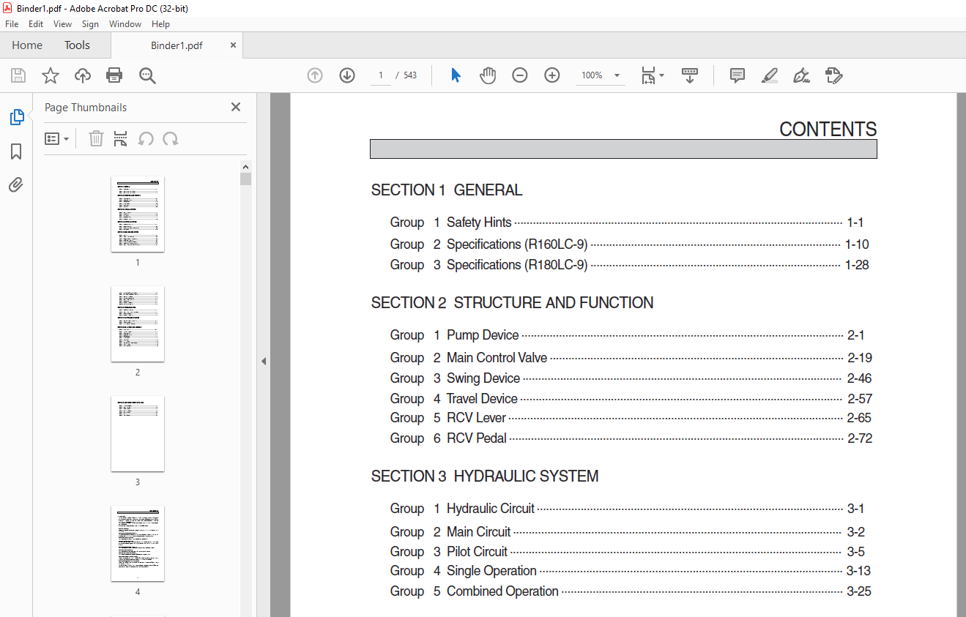Open the Sign document pen tool
The image size is (966, 617).
click(x=801, y=75)
